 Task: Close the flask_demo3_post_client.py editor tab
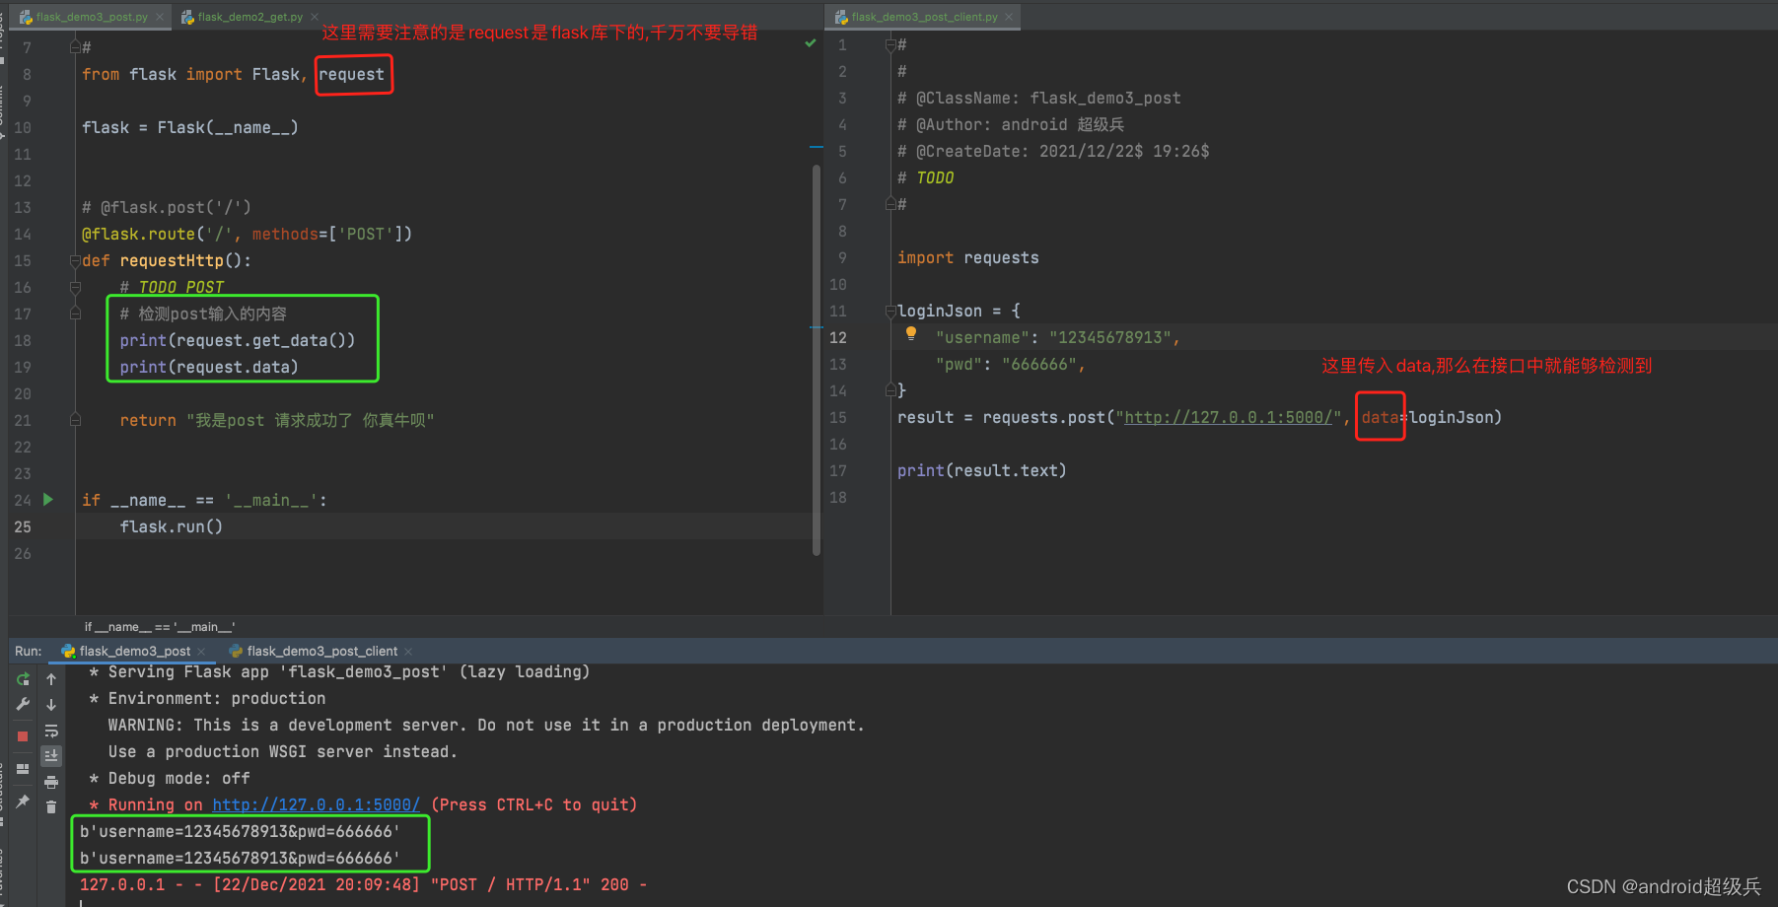click(1009, 17)
